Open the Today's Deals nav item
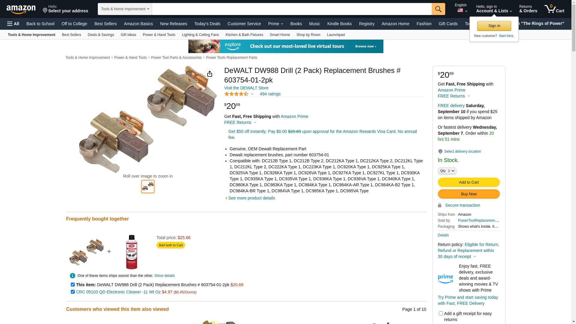 [x=207, y=24]
